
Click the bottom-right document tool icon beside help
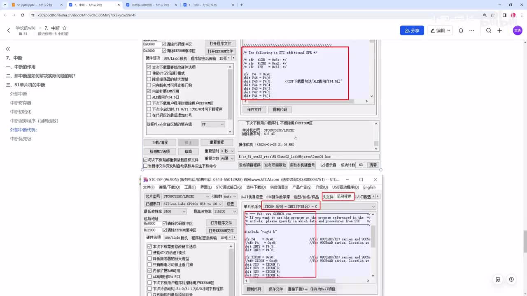tap(498, 280)
